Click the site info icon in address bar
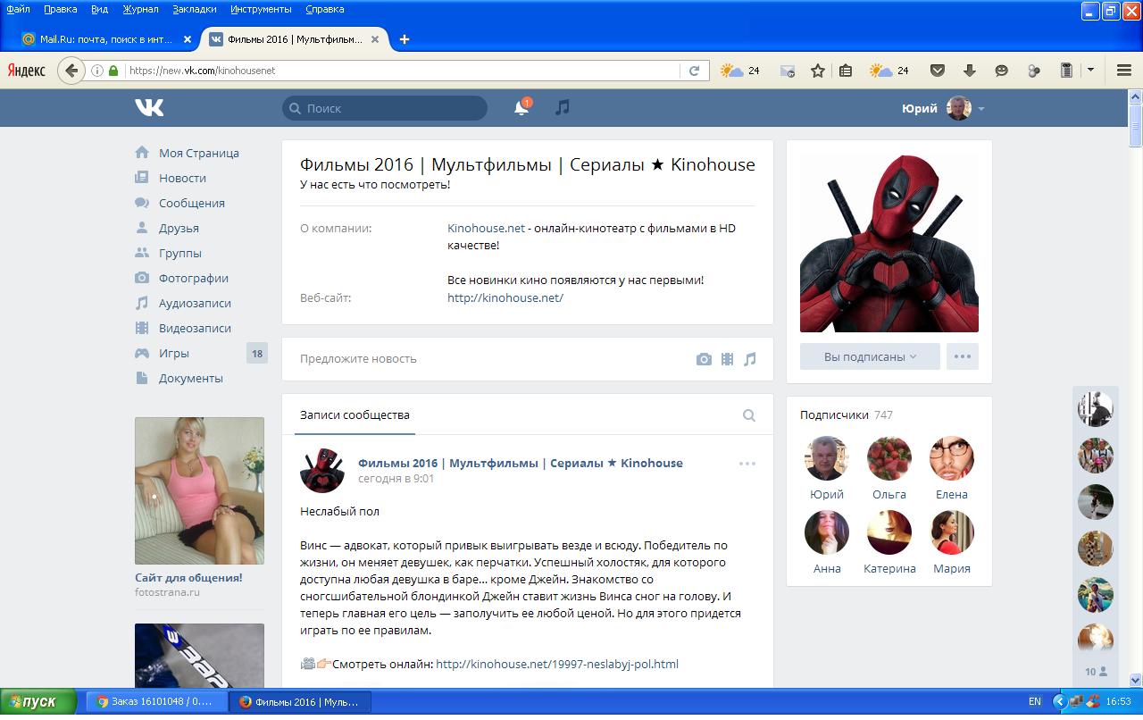The image size is (1143, 720). 97,71
